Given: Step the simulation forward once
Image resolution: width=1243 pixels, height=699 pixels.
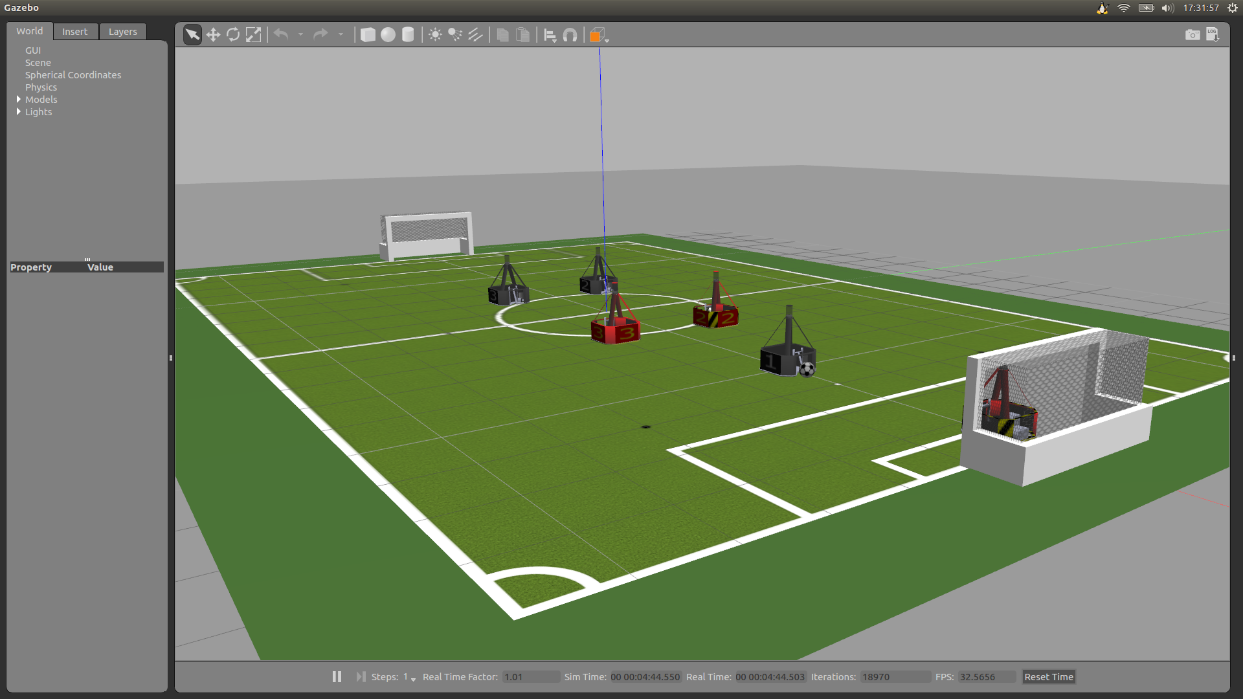Looking at the screenshot, I should pos(361,676).
